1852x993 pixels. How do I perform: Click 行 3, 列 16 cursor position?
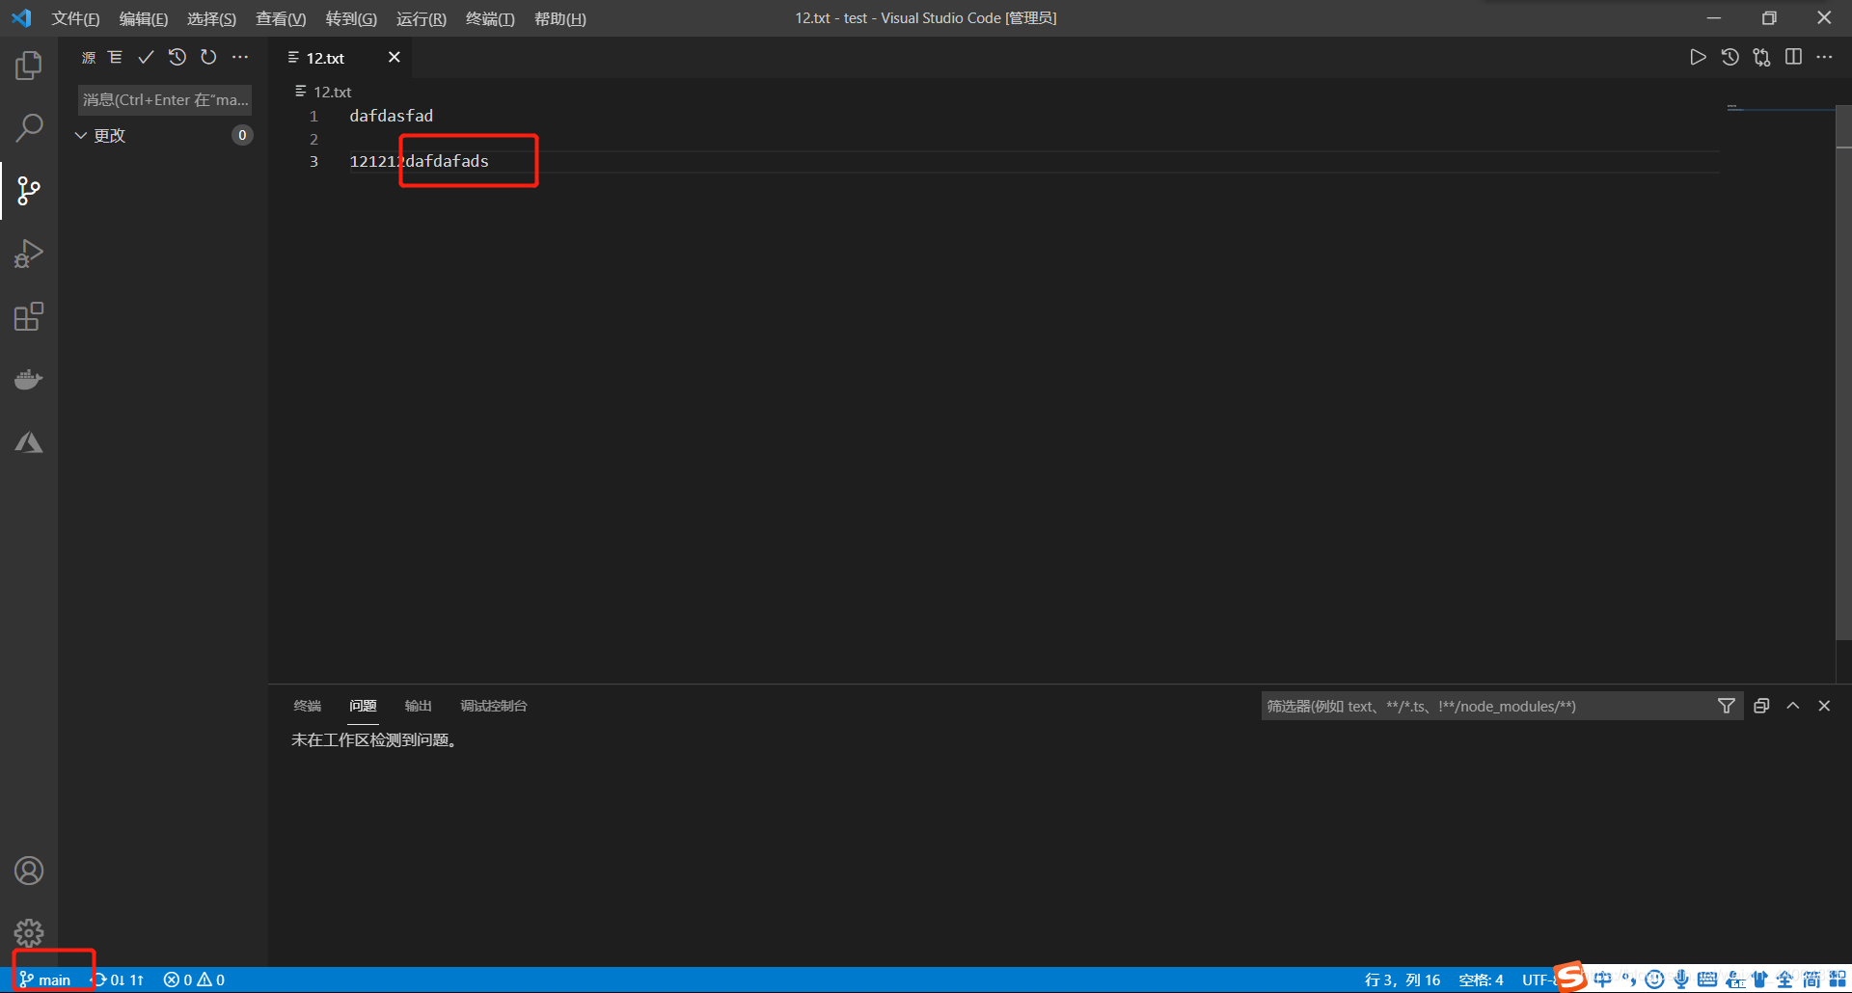(1403, 980)
